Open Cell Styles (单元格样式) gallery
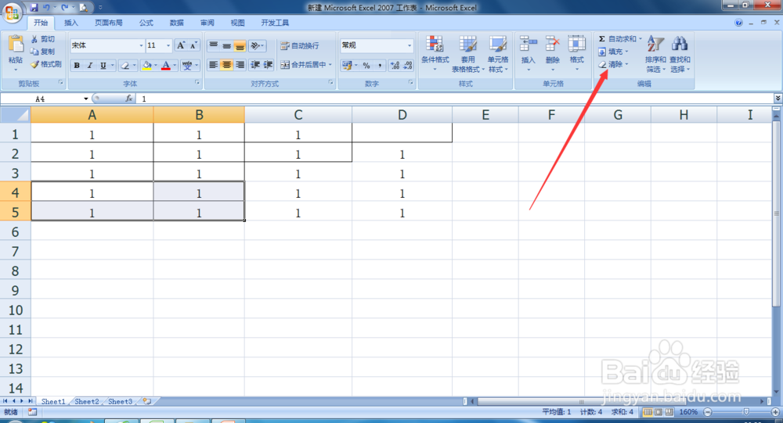 pyautogui.click(x=498, y=54)
